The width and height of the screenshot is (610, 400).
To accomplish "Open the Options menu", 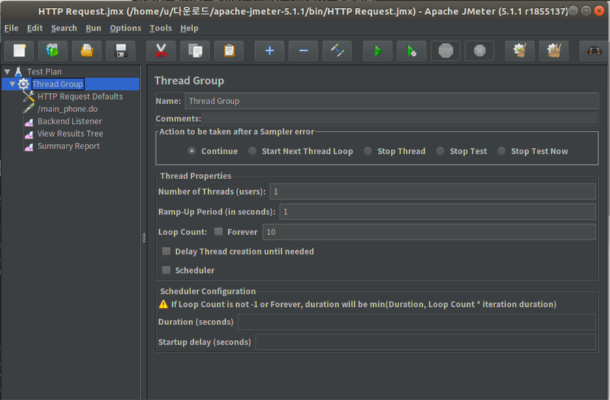I will [x=125, y=29].
